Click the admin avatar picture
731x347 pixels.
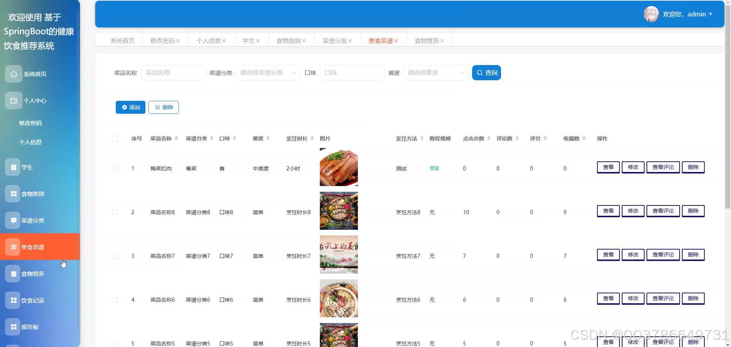651,14
